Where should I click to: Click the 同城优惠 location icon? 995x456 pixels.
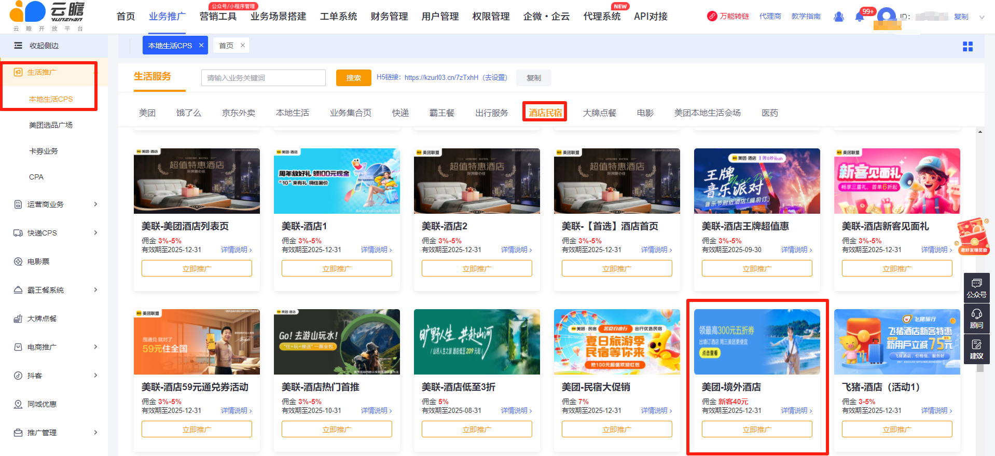click(x=18, y=404)
